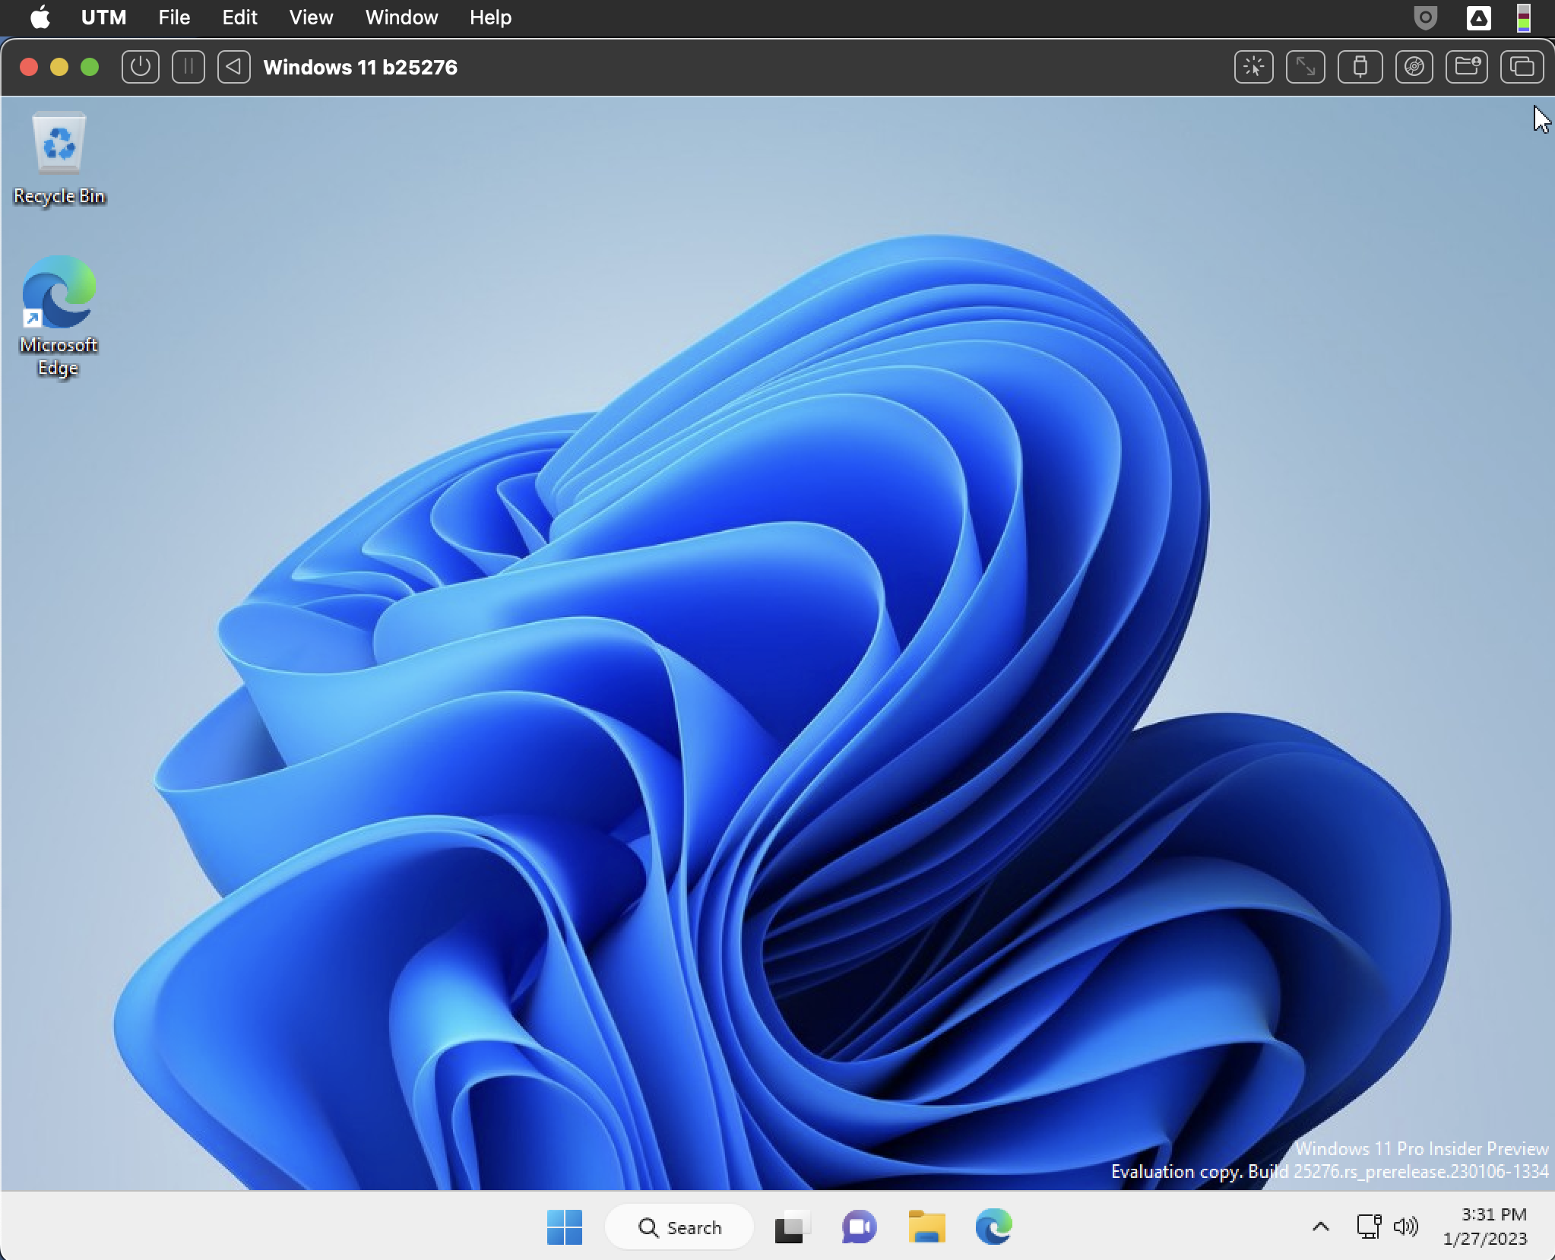Change the CD/DVD drive image

click(1414, 67)
